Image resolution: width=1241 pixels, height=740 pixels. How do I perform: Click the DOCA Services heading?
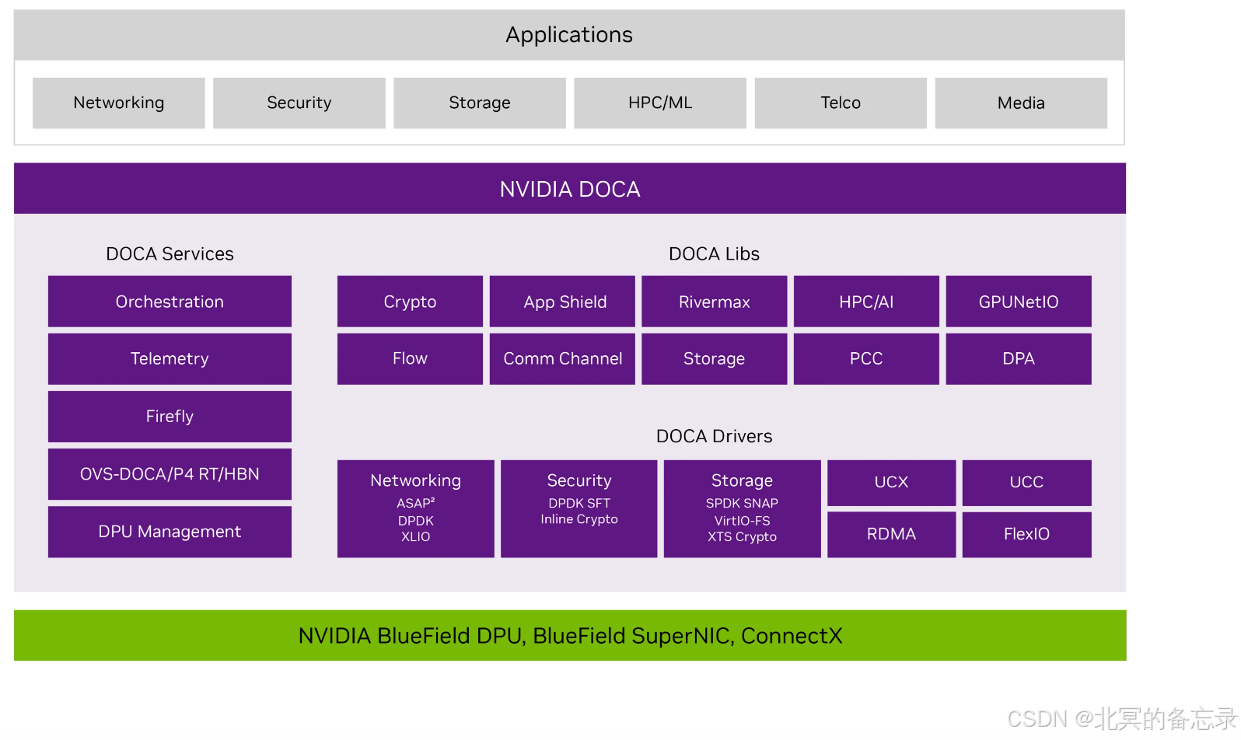(170, 254)
